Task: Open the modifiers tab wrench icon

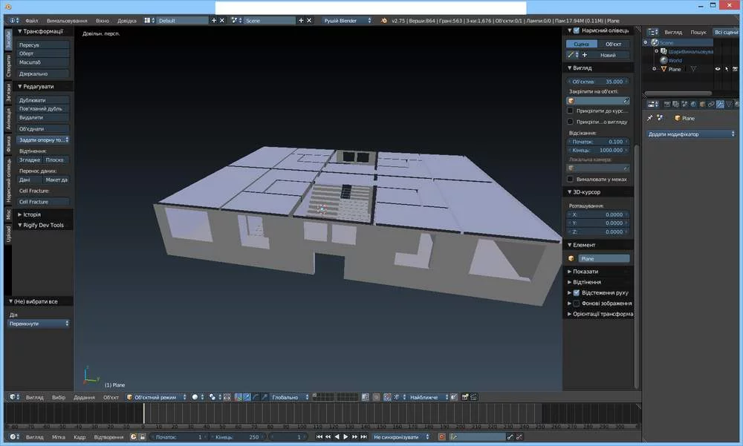Action: [x=718, y=103]
